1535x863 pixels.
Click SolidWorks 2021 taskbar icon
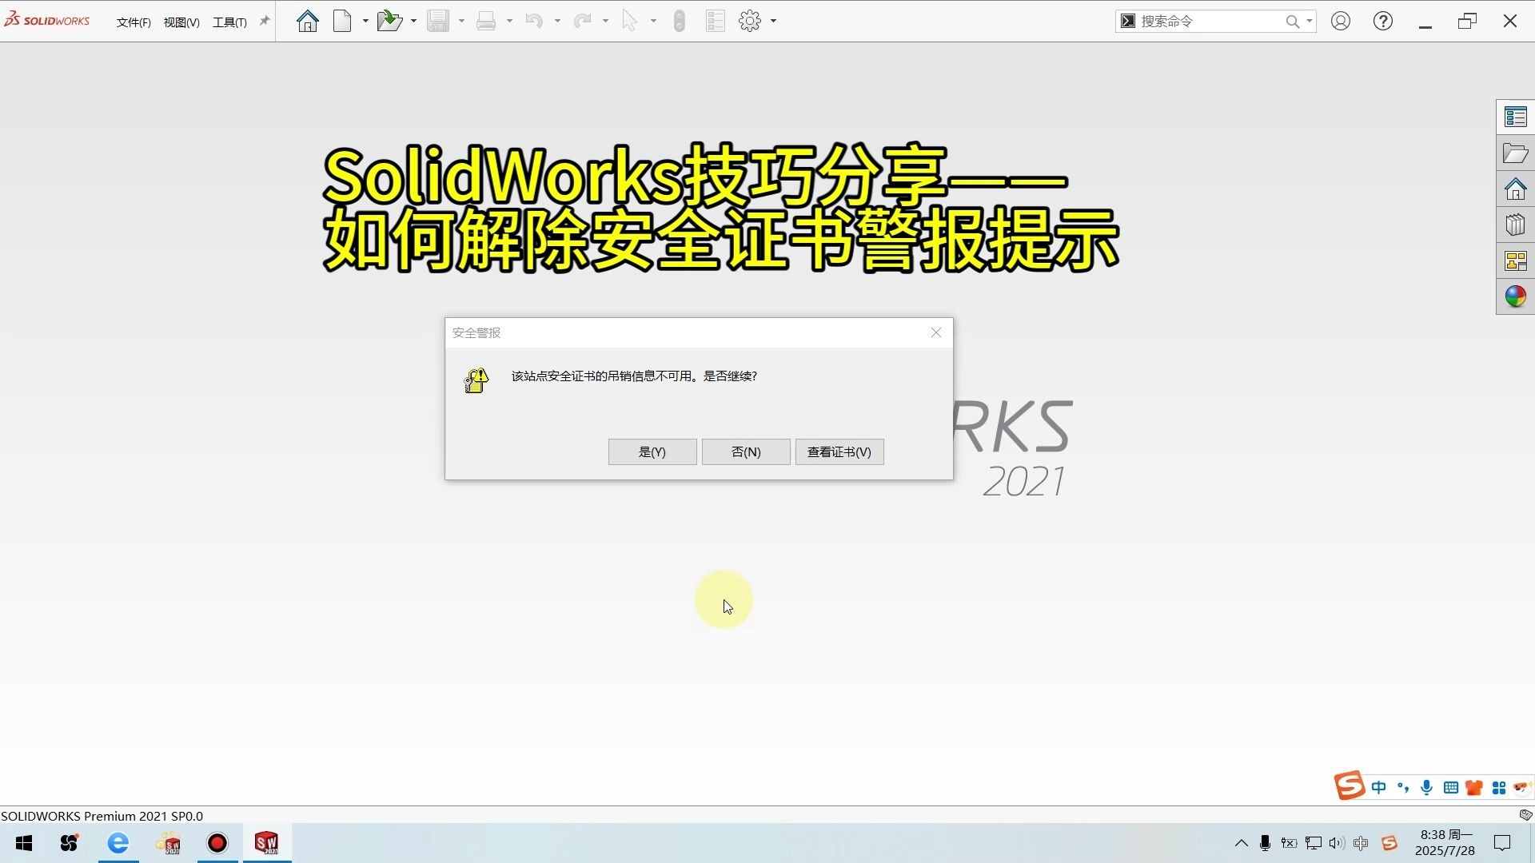[x=266, y=843]
